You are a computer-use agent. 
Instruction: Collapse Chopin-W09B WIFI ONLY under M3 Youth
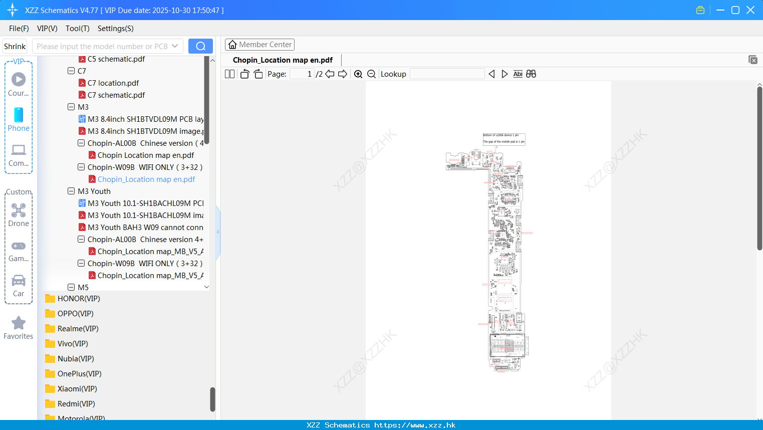pos(81,263)
